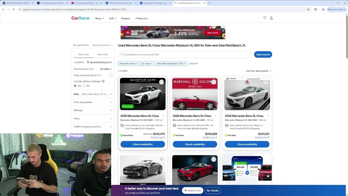Switch to Used cars tab
The height and width of the screenshot is (196, 348).
(x=83, y=54)
